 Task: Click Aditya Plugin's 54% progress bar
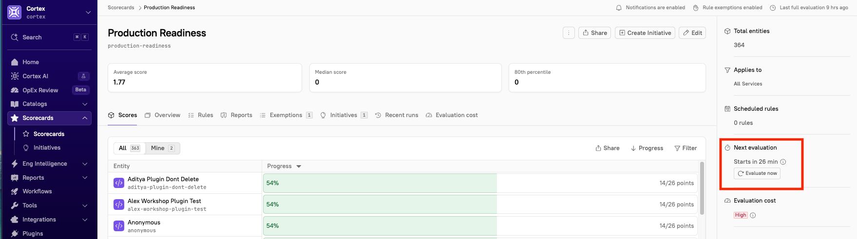480,183
